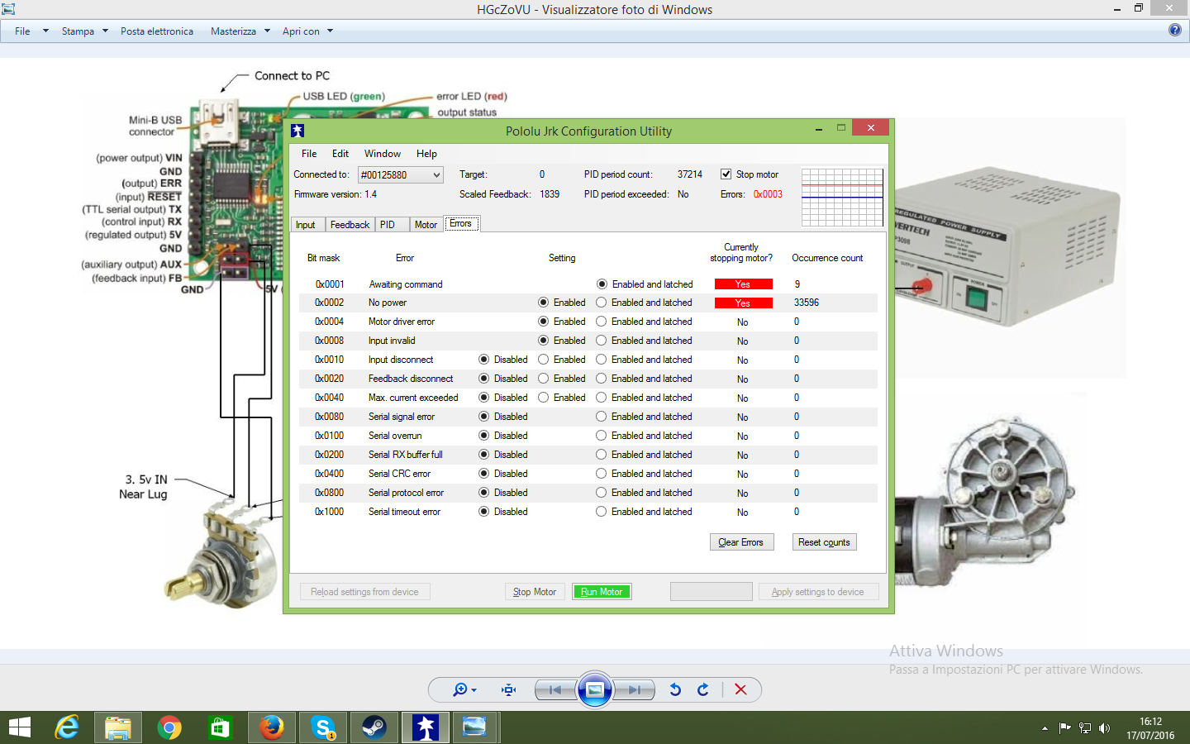1190x744 pixels.
Task: Open Skype from taskbar
Action: [322, 727]
